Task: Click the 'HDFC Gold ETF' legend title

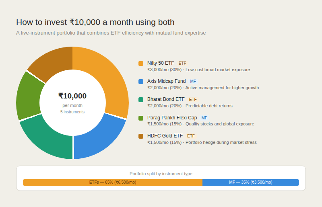Action: coord(165,136)
